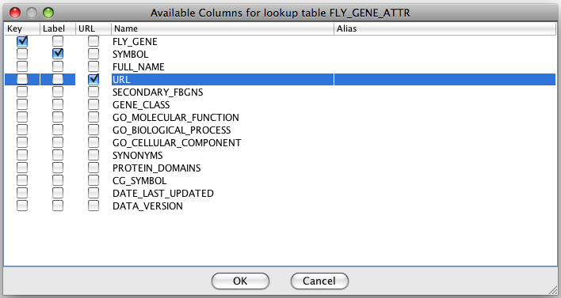This screenshot has width=561, height=298.
Task: Click the Alias column header
Action: coord(445,28)
